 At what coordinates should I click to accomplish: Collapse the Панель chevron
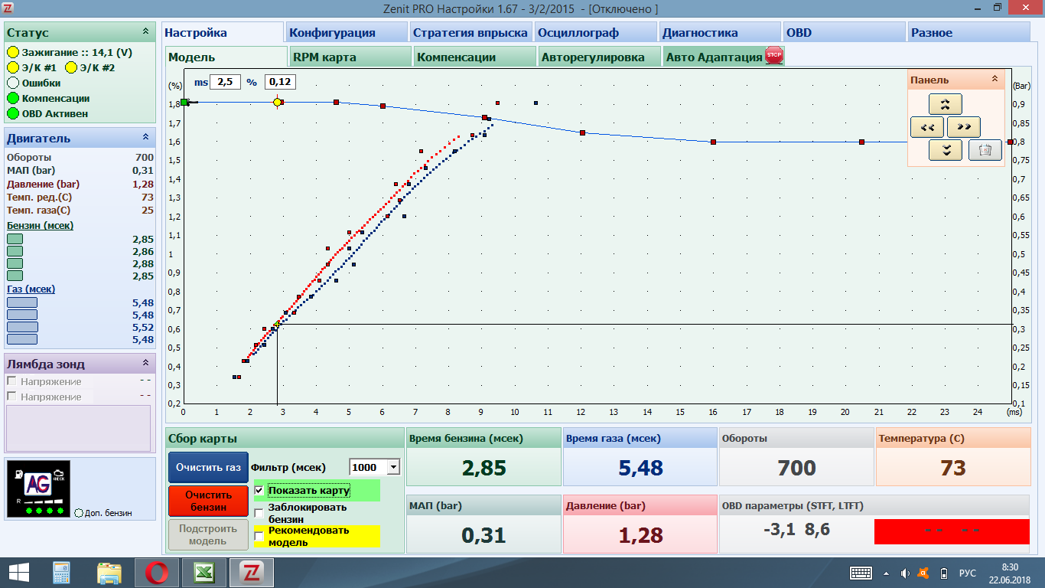(995, 79)
